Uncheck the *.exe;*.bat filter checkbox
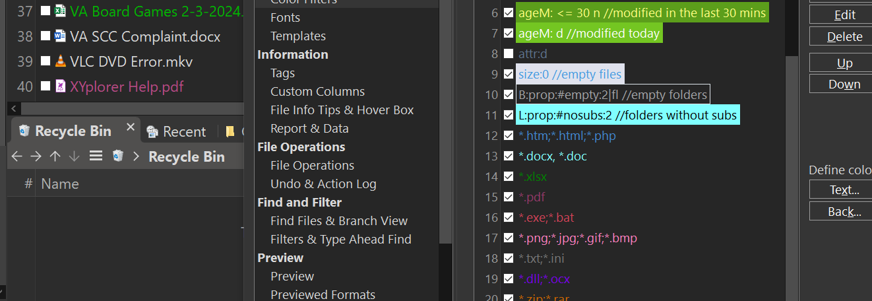 [509, 217]
